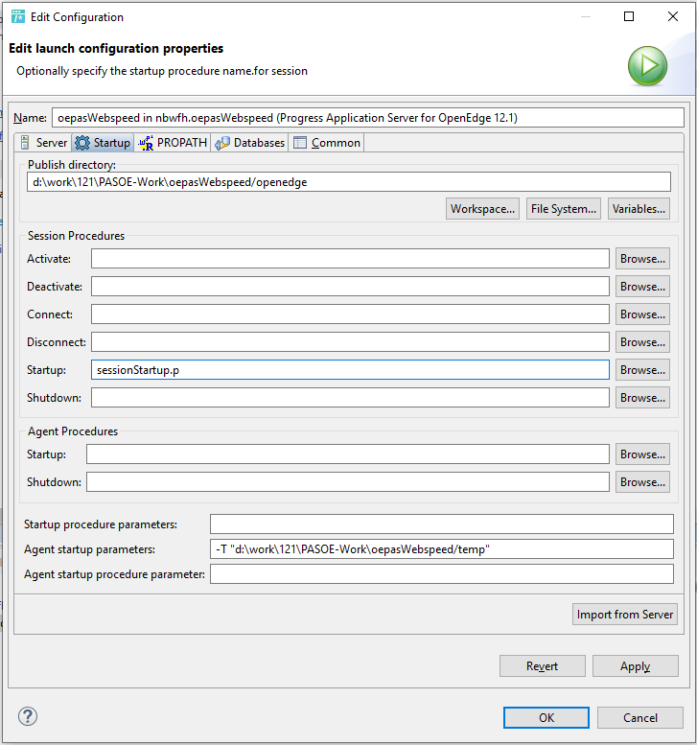Image resolution: width=697 pixels, height=745 pixels.
Task: Click the Agent startup parameters field
Action: pos(442,549)
